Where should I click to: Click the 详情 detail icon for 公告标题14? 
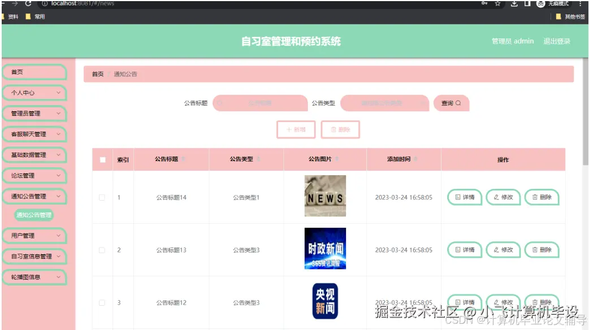pyautogui.click(x=457, y=197)
